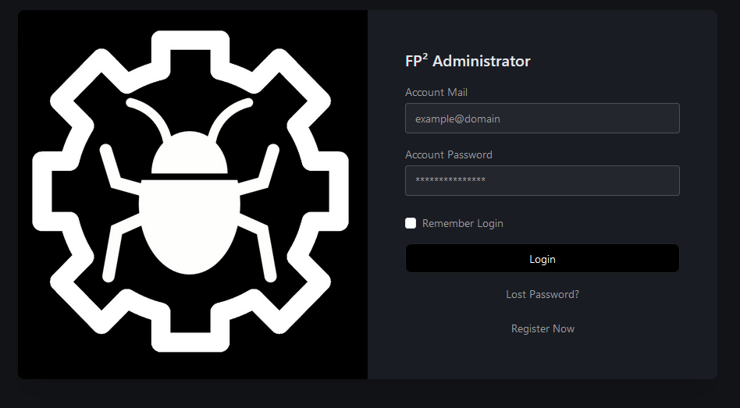Image resolution: width=740 pixels, height=408 pixels.
Task: Click the gear's bottom tooth
Action: (190, 334)
